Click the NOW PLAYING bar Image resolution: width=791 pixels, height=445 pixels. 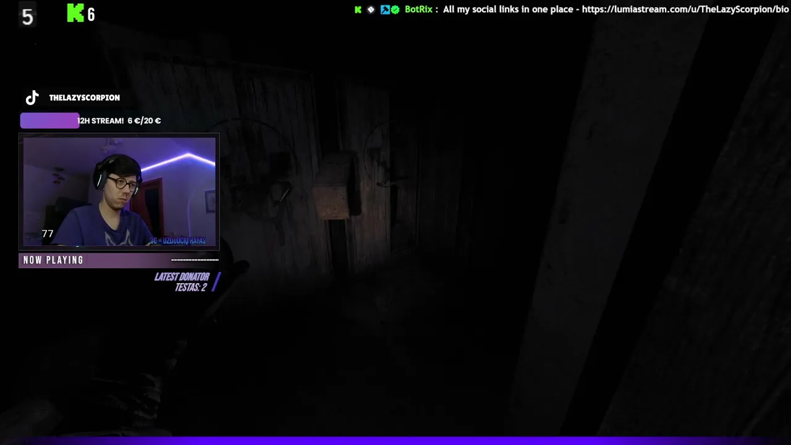coord(119,260)
